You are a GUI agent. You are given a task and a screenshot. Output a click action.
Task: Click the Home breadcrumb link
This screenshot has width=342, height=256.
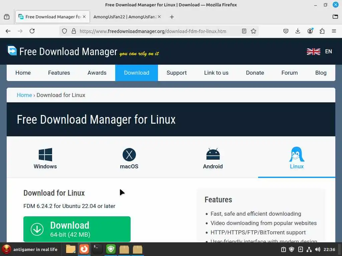pyautogui.click(x=24, y=95)
